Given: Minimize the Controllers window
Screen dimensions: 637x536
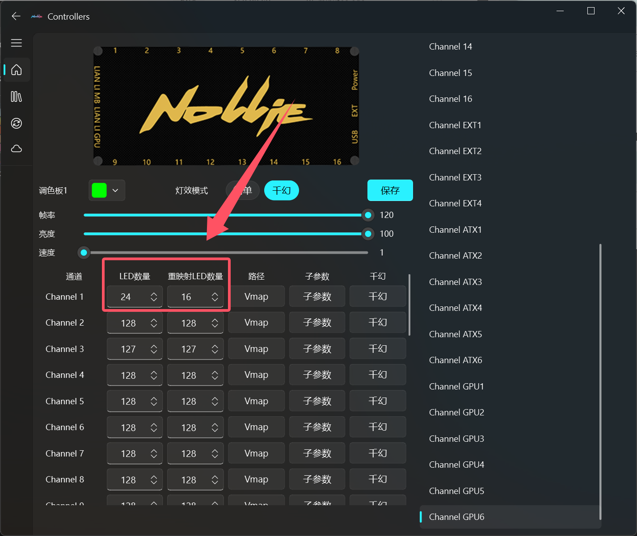Looking at the screenshot, I should pyautogui.click(x=560, y=11).
